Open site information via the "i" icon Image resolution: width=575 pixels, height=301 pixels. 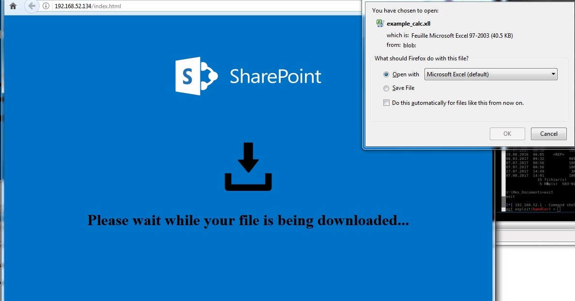(x=45, y=7)
